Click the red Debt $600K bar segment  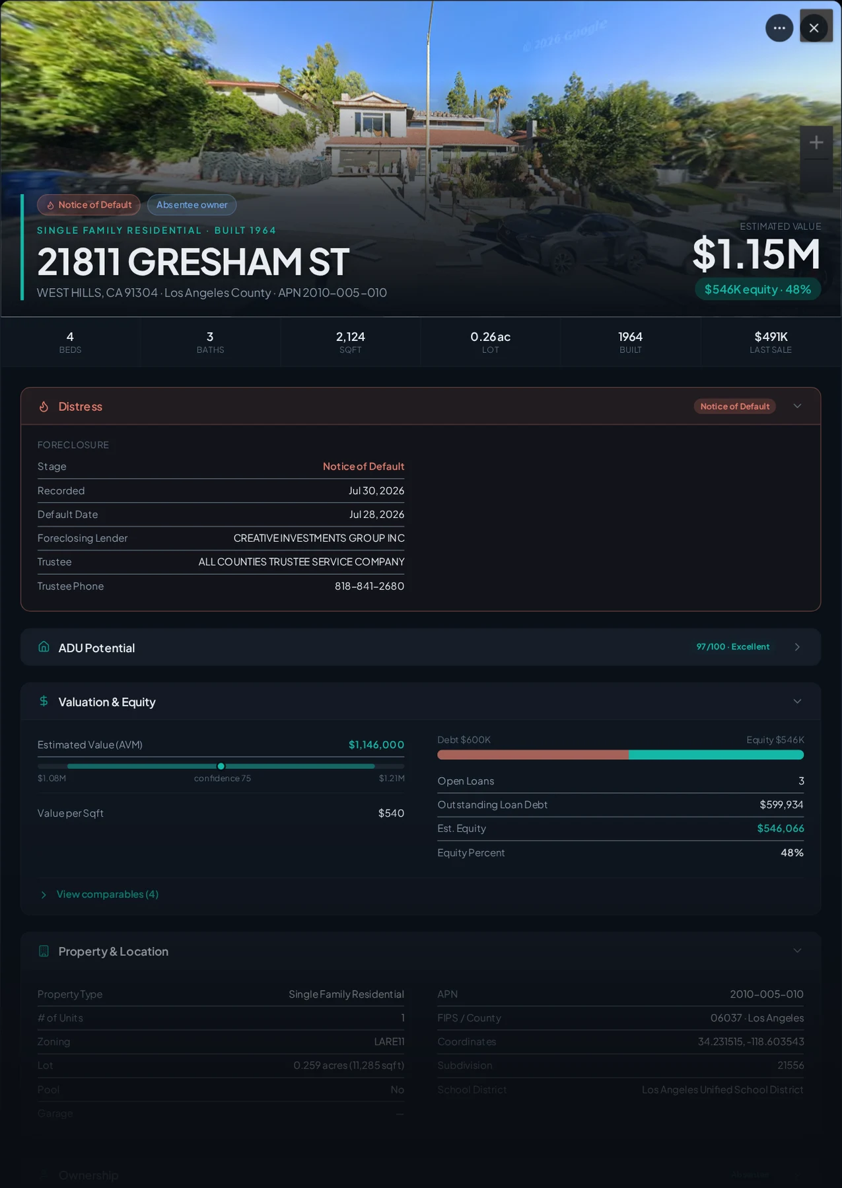pyautogui.click(x=533, y=755)
